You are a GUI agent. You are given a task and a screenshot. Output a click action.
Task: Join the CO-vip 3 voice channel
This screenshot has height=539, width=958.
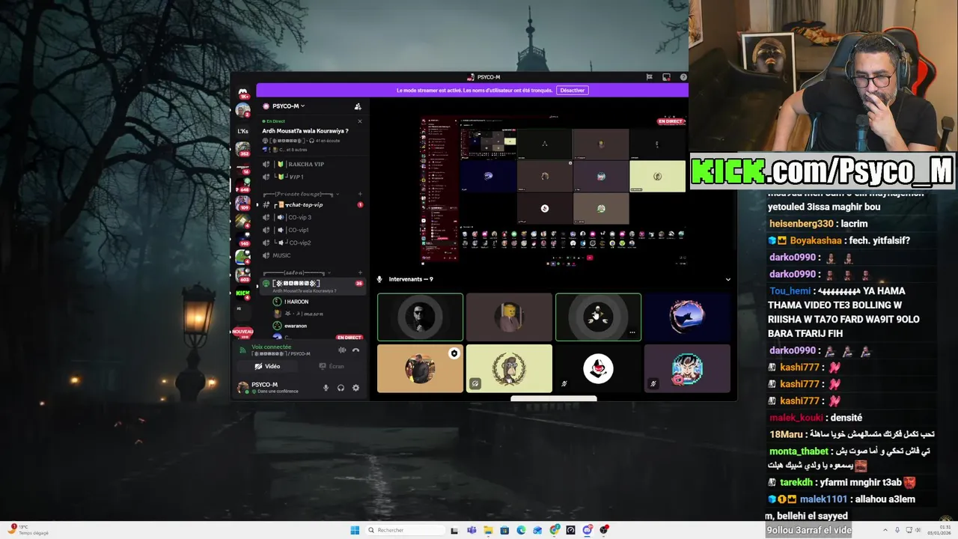click(x=299, y=217)
